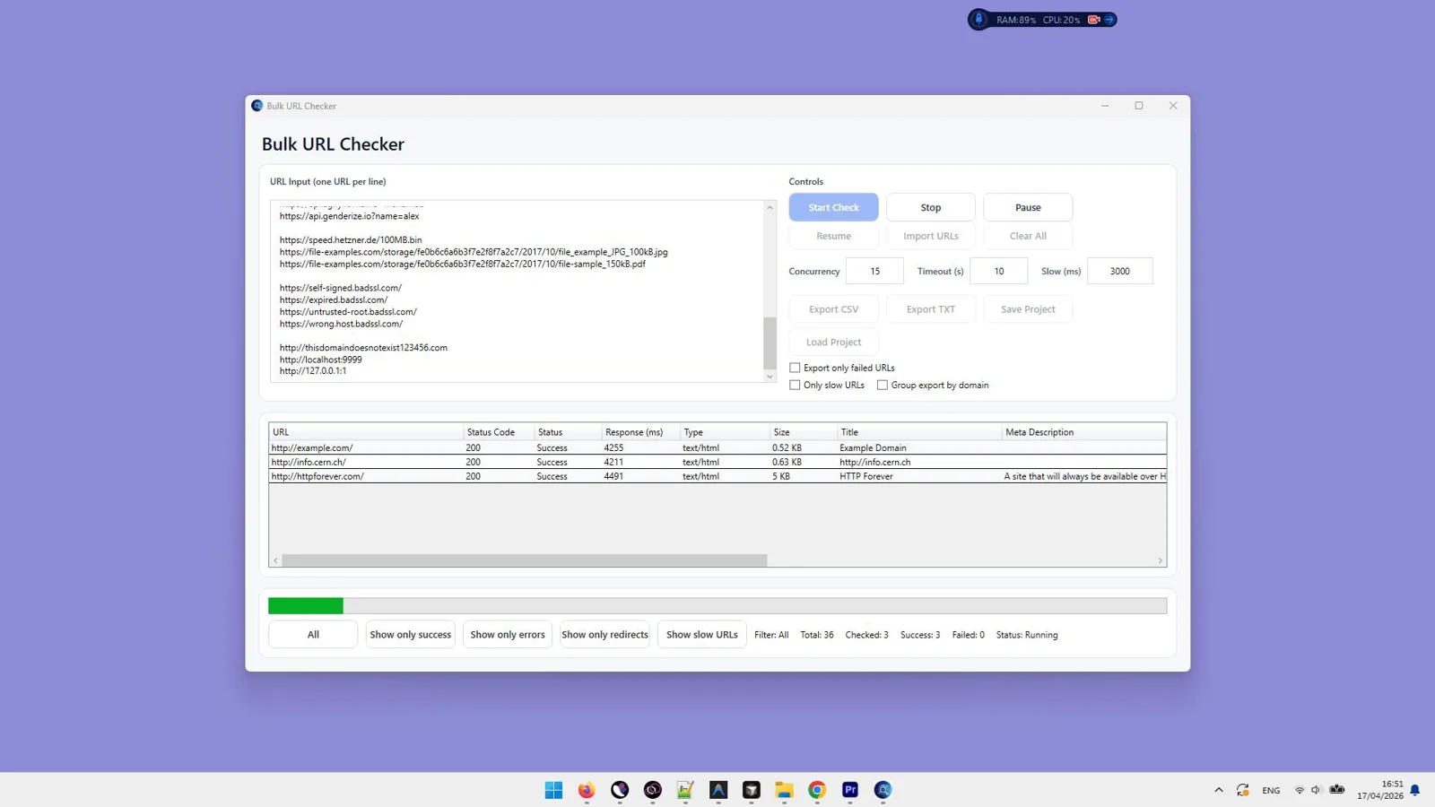Click the recording icon in RAM/CPU widget
Viewport: 1435px width, 807px height.
pyautogui.click(x=1093, y=20)
